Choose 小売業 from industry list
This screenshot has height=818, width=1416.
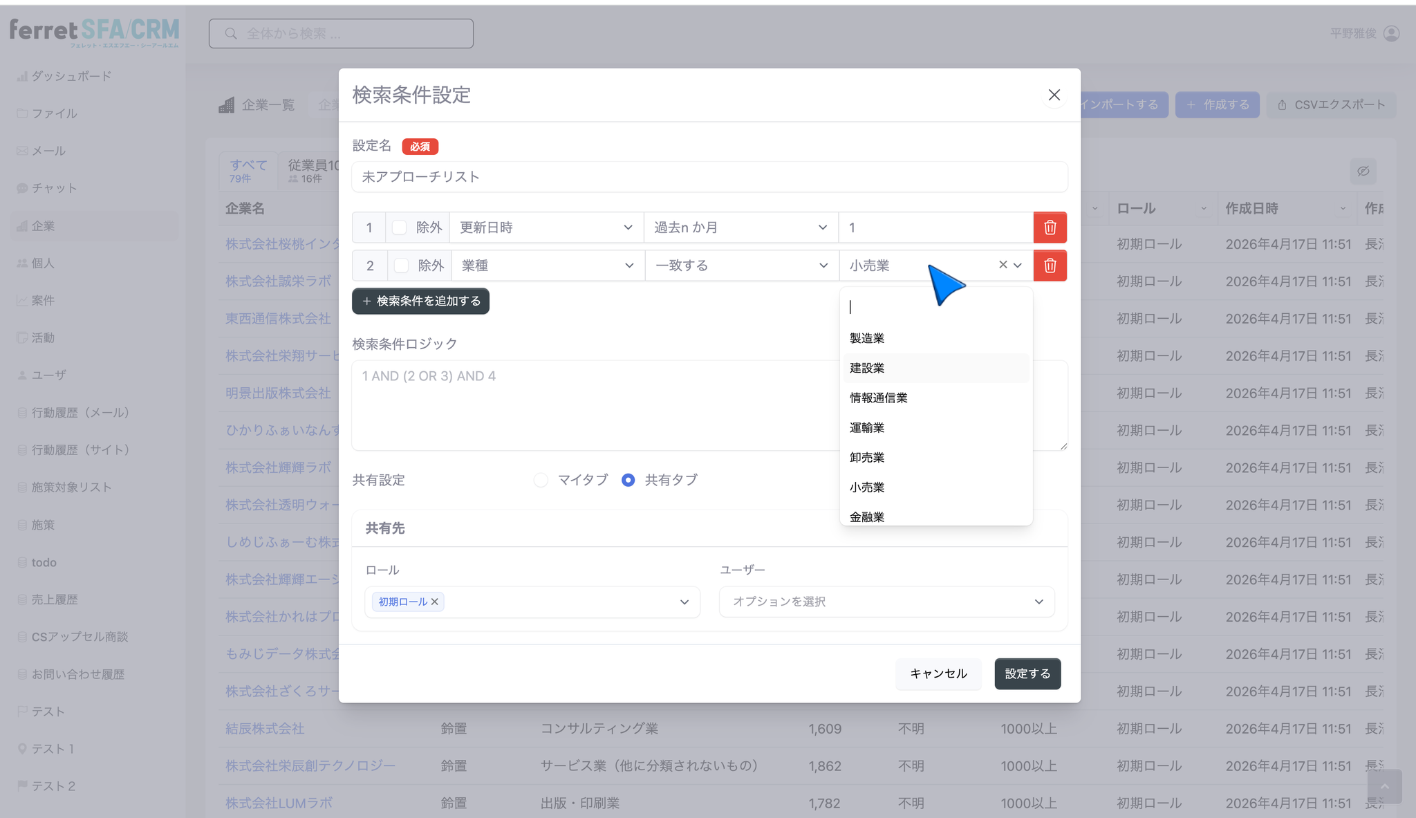tap(936, 487)
